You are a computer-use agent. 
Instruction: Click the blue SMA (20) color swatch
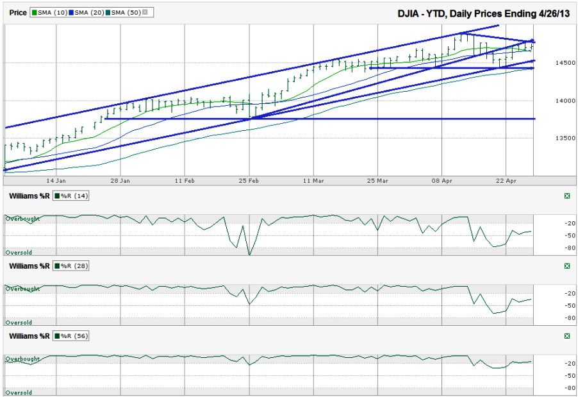pos(71,13)
